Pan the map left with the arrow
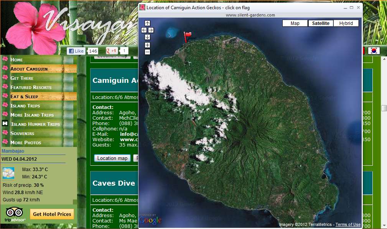Image resolution: width=387 pixels, height=229 pixels. coord(144,30)
